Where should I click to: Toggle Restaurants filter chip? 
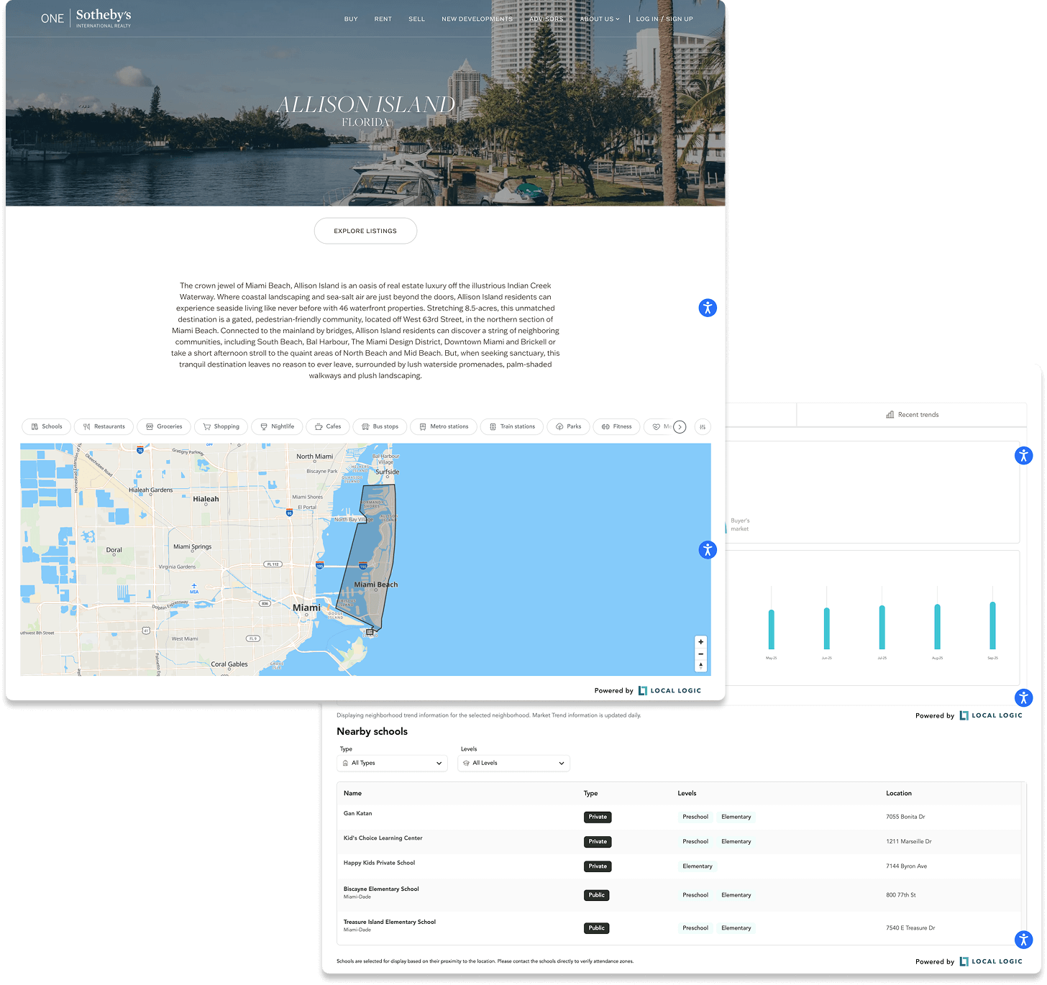point(104,427)
